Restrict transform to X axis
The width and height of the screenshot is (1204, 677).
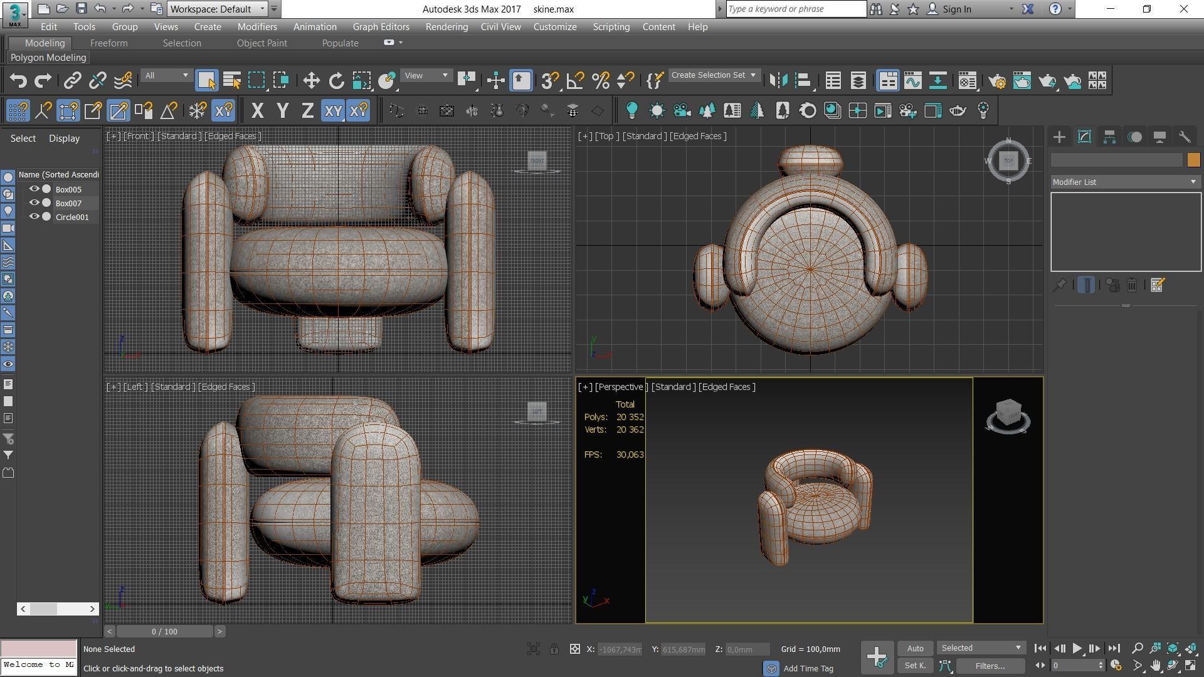(257, 111)
